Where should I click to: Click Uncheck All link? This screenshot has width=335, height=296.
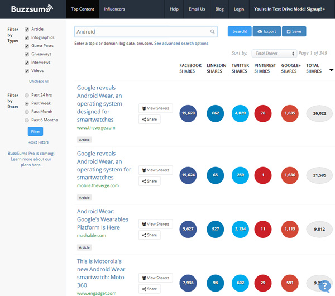coord(39,82)
